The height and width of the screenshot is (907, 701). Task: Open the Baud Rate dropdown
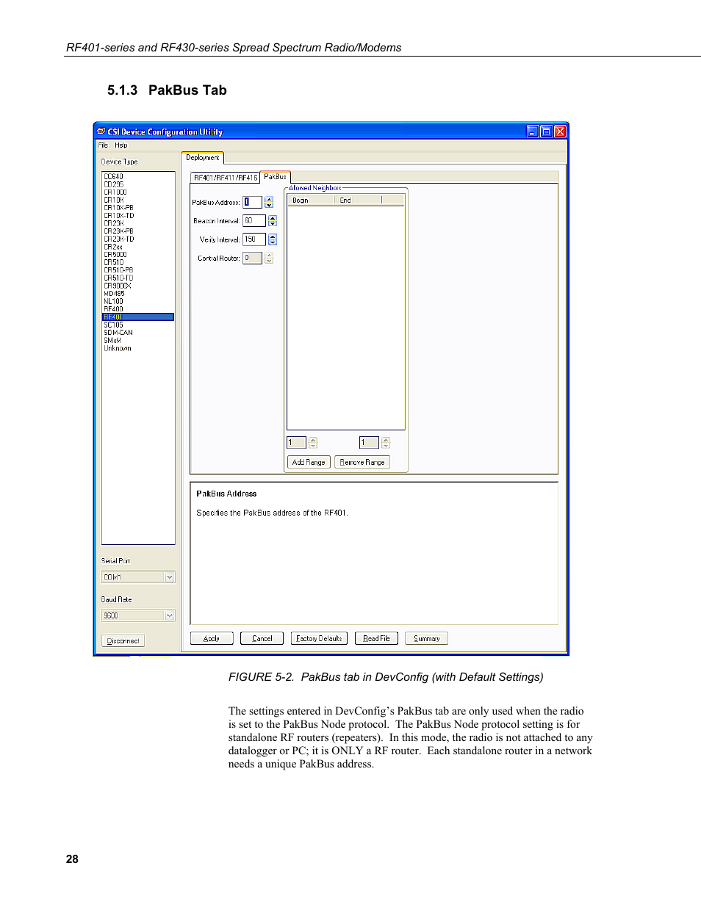tap(170, 615)
